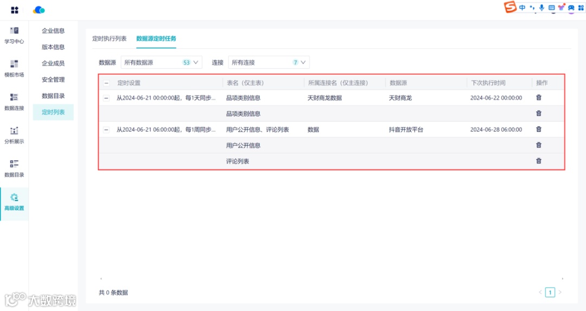Delete the child row 品项类别信息 under 天财商龙
586x311 pixels.
click(539, 113)
